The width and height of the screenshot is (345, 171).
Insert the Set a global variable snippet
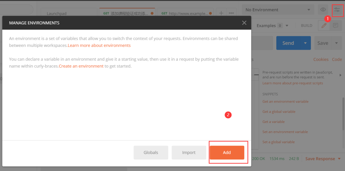[279, 142]
